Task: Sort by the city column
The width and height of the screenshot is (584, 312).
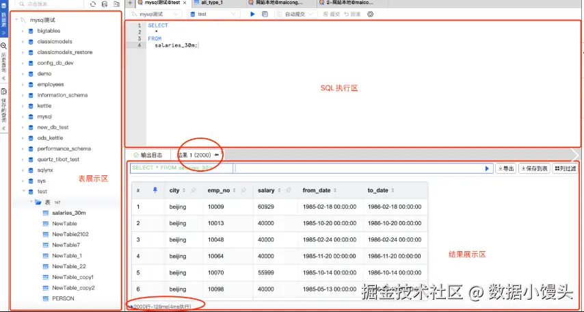Action: coord(184,190)
